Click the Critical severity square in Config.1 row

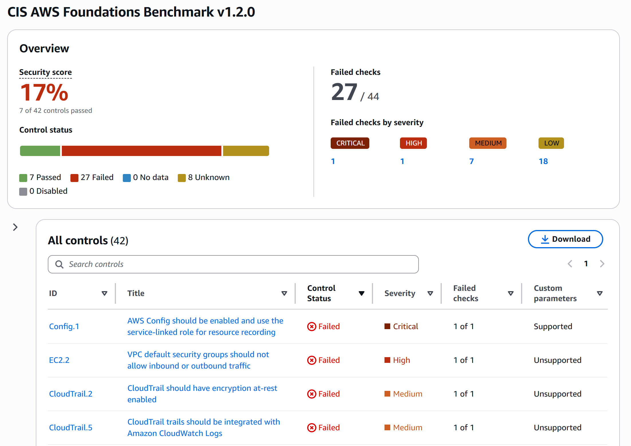point(387,326)
